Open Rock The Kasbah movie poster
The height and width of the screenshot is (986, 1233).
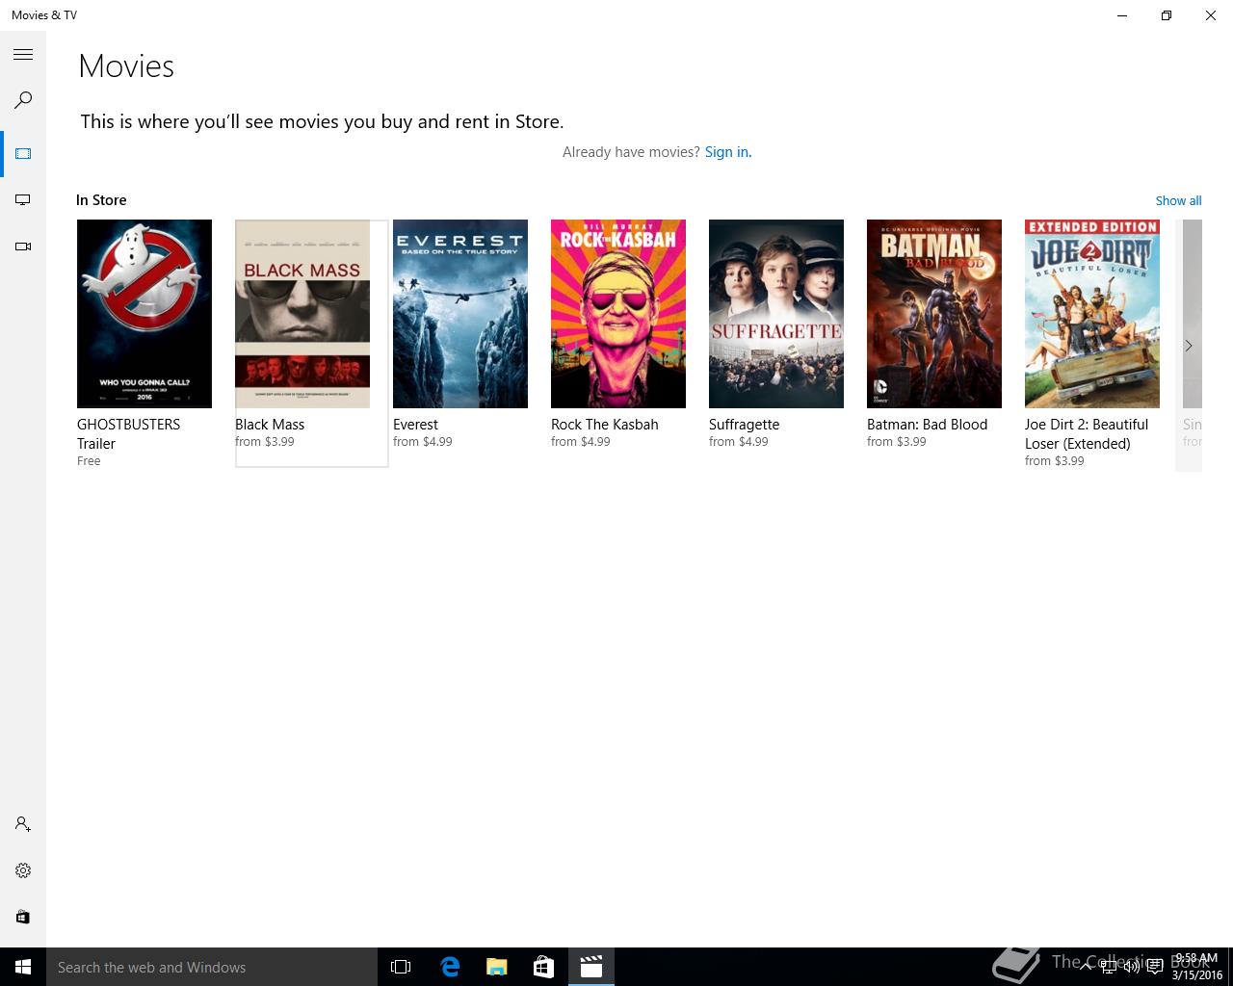coord(618,314)
